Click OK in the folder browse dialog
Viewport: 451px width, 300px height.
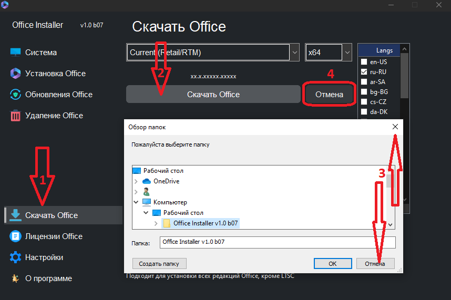pyautogui.click(x=332, y=263)
